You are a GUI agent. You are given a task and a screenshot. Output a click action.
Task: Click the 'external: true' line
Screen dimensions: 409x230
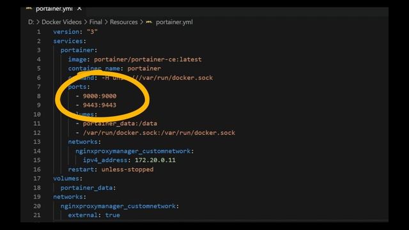94,215
